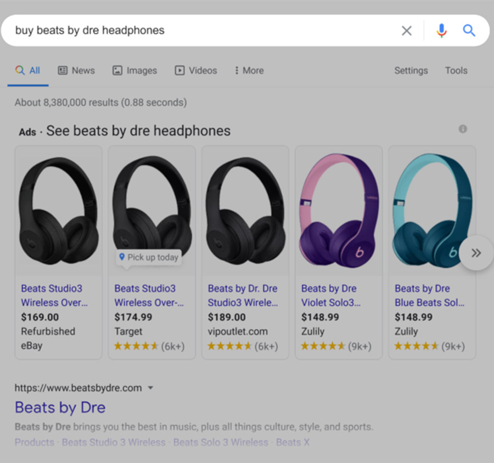494x463 pixels.
Task: Click Zulily seller under the Blue Beats
Action: click(406, 331)
